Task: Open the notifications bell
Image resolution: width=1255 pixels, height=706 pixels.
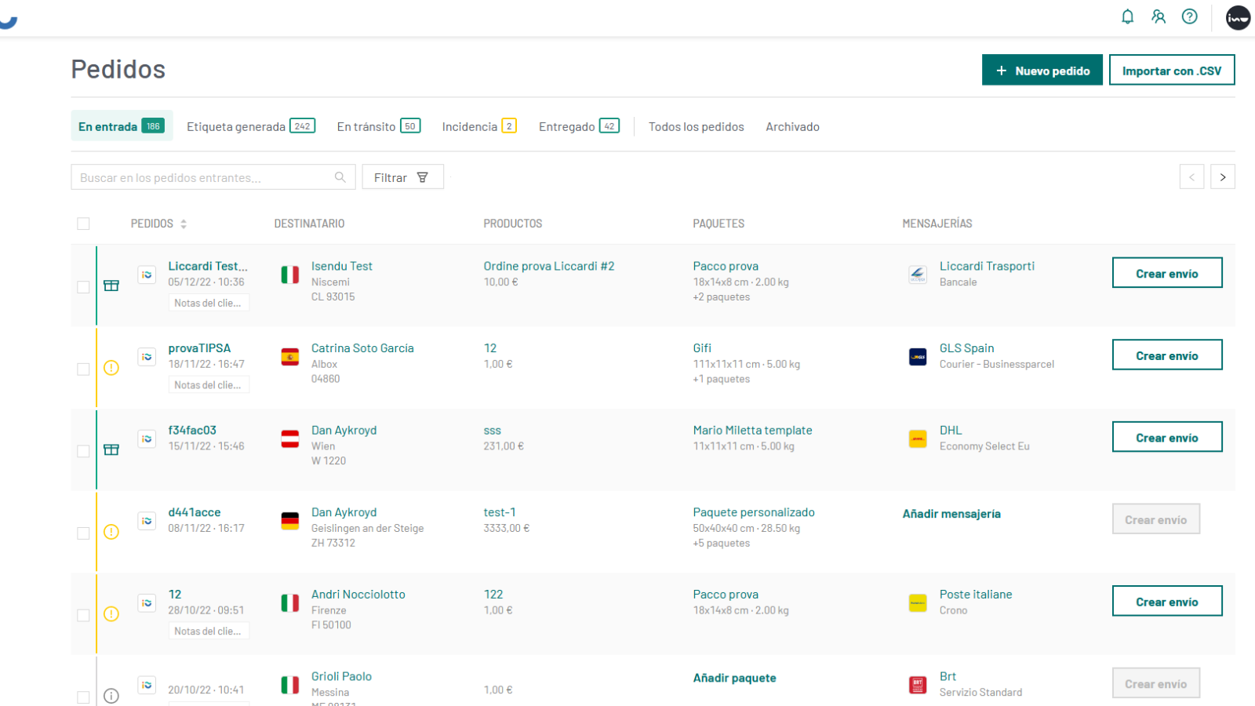Action: pyautogui.click(x=1127, y=16)
